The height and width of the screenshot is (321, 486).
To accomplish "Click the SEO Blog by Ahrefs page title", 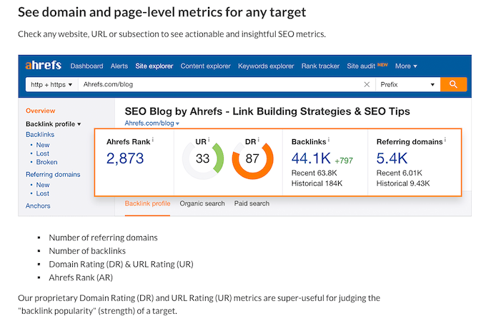I will pyautogui.click(x=267, y=111).
